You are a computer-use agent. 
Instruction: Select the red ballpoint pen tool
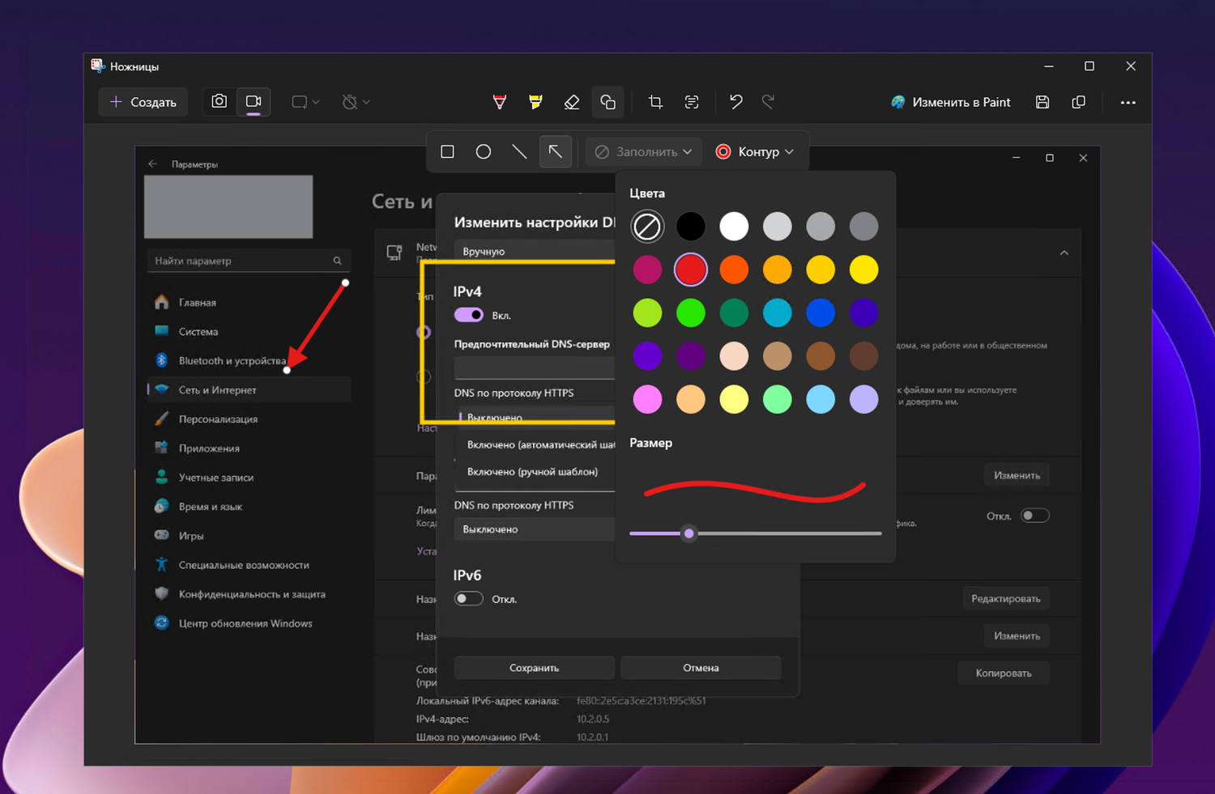tap(500, 102)
